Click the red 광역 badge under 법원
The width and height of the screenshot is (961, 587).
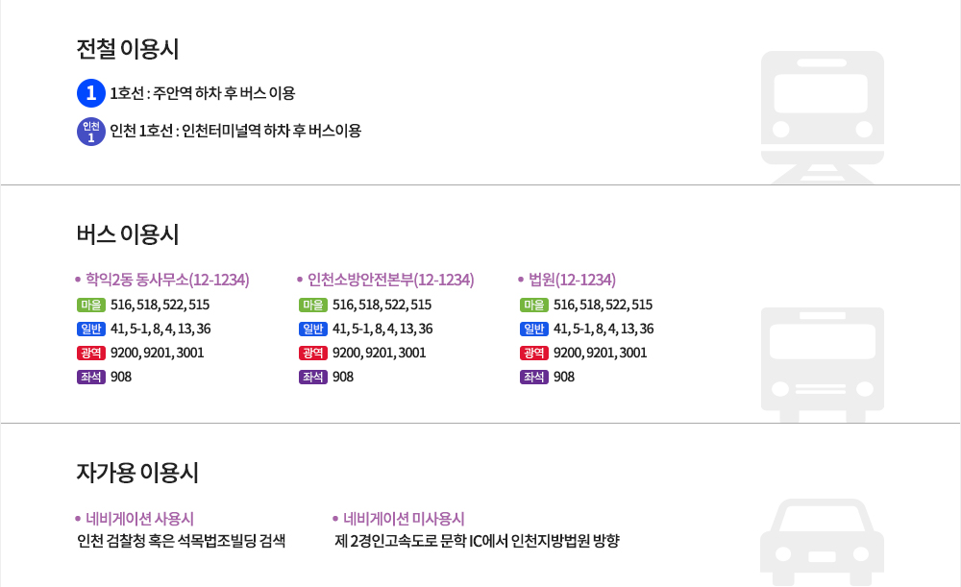click(x=534, y=353)
